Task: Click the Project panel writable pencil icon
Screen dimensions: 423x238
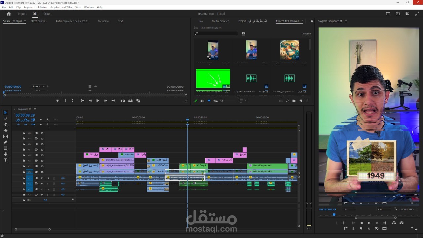Action: coord(196,101)
